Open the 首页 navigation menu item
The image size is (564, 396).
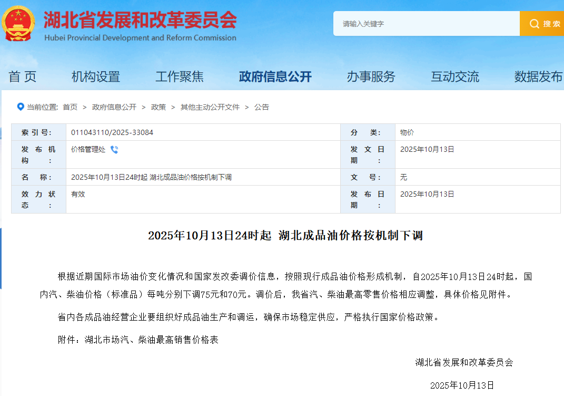[x=23, y=77]
